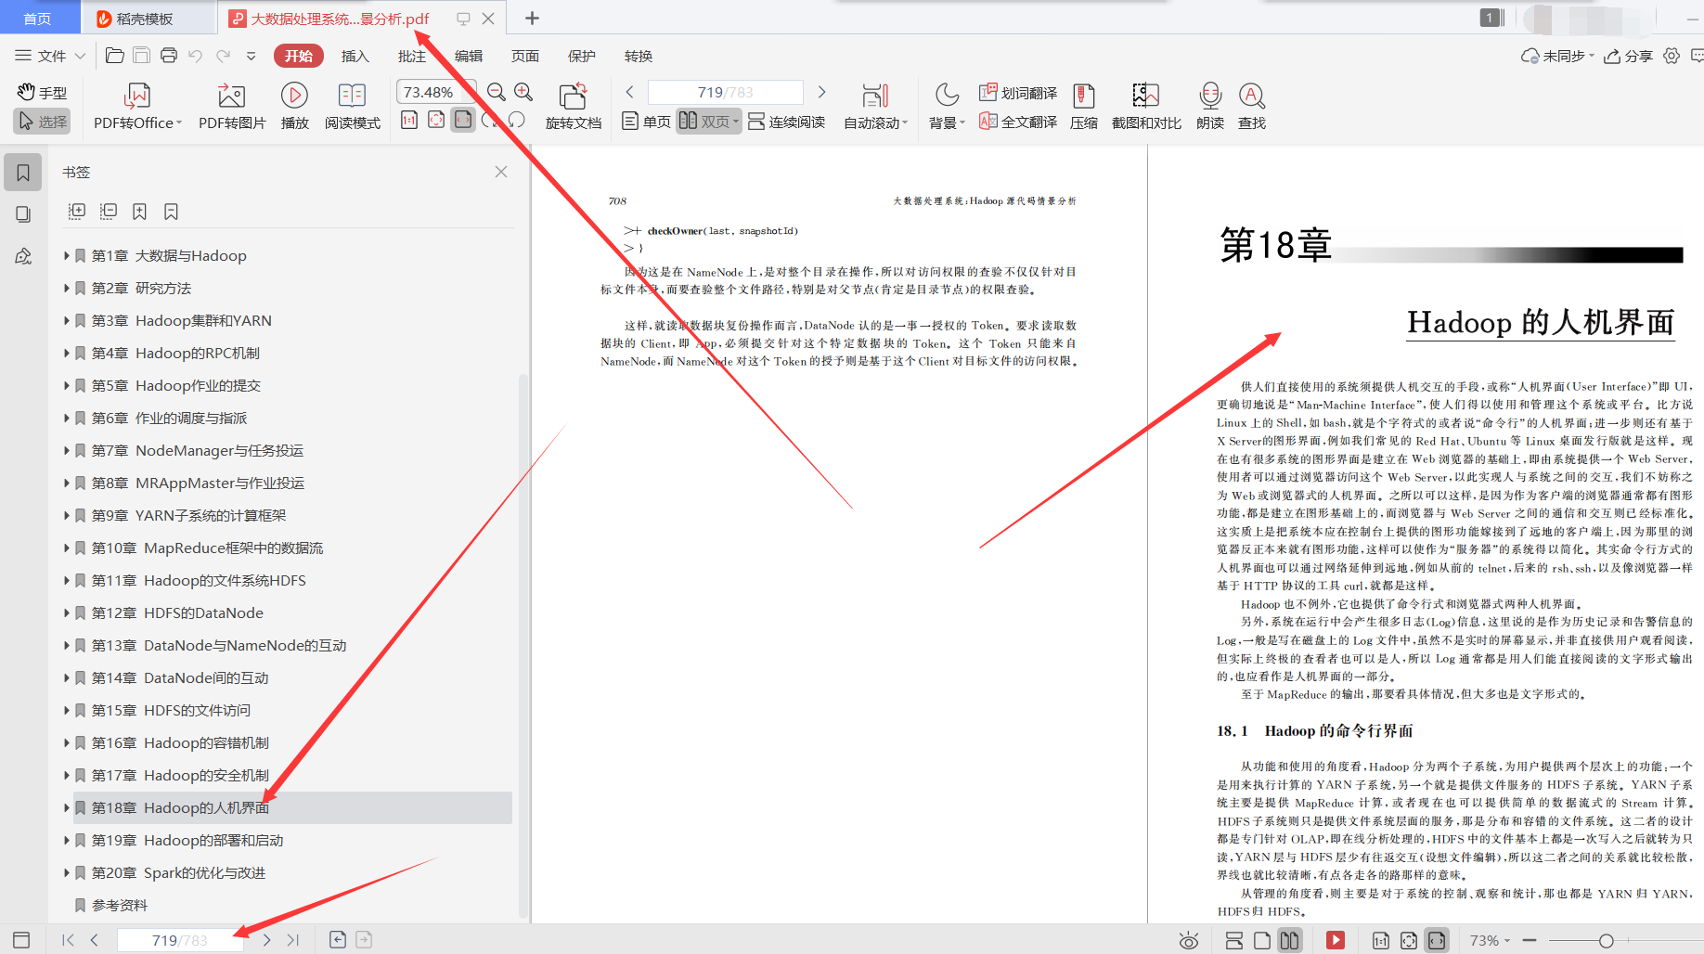Expand 第7章 NodeManager与任务投运 bookmark
The width and height of the screenshot is (1704, 954).
66,450
